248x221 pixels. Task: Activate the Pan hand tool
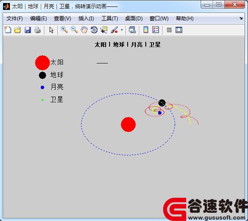pyautogui.click(x=84, y=30)
